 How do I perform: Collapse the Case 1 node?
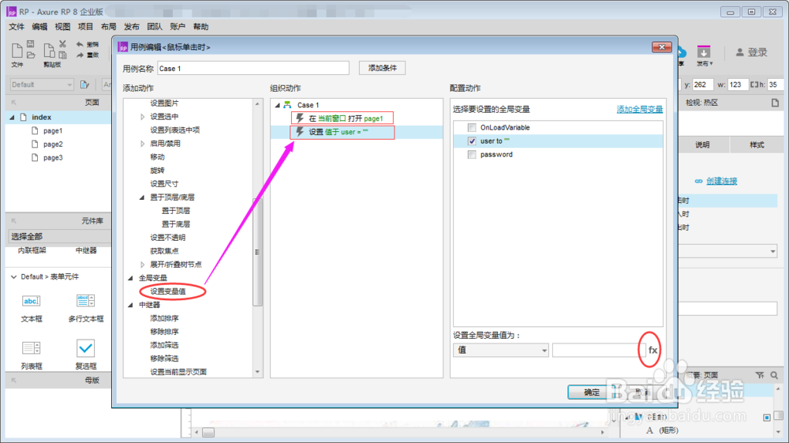tap(277, 105)
